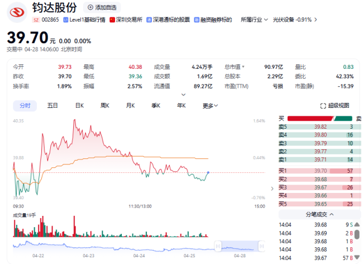Click the highlighted range selection on overview timeline
Screen dimensions: 363x264
coord(240,246)
